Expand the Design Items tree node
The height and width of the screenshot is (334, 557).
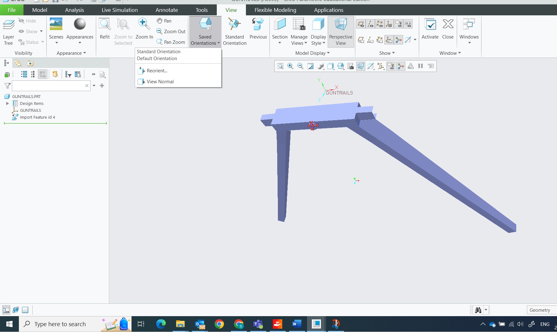[x=8, y=103]
